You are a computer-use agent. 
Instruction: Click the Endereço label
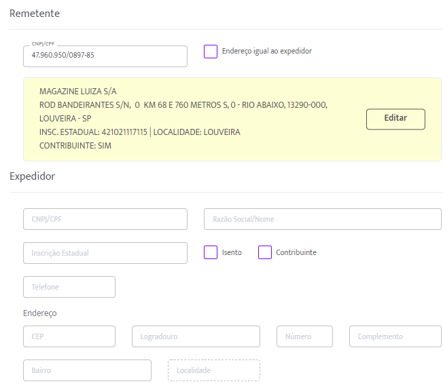40,313
